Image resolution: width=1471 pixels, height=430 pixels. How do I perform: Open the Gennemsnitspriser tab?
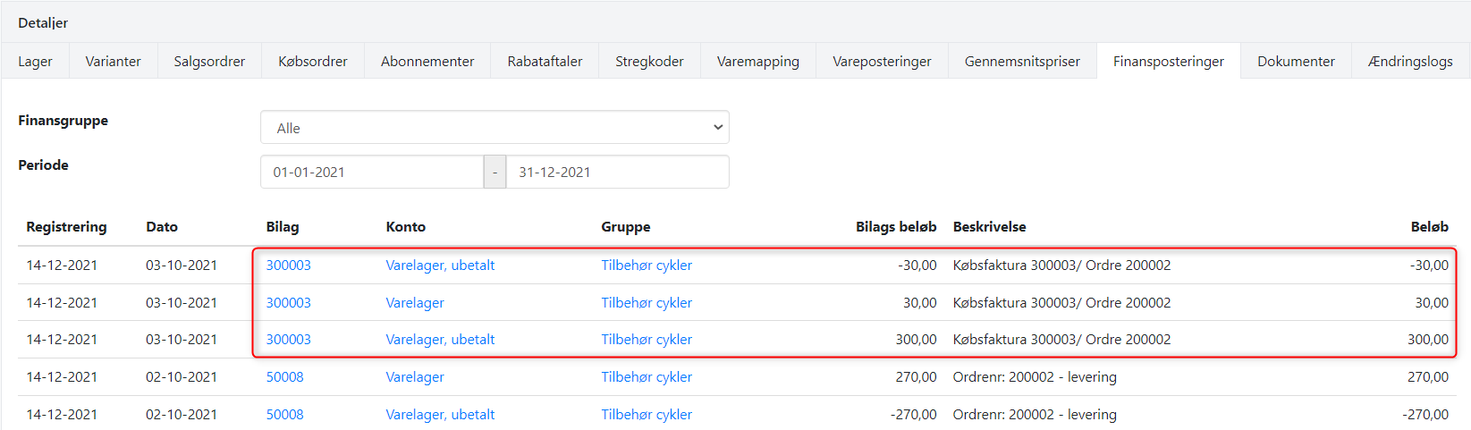[x=1022, y=62]
